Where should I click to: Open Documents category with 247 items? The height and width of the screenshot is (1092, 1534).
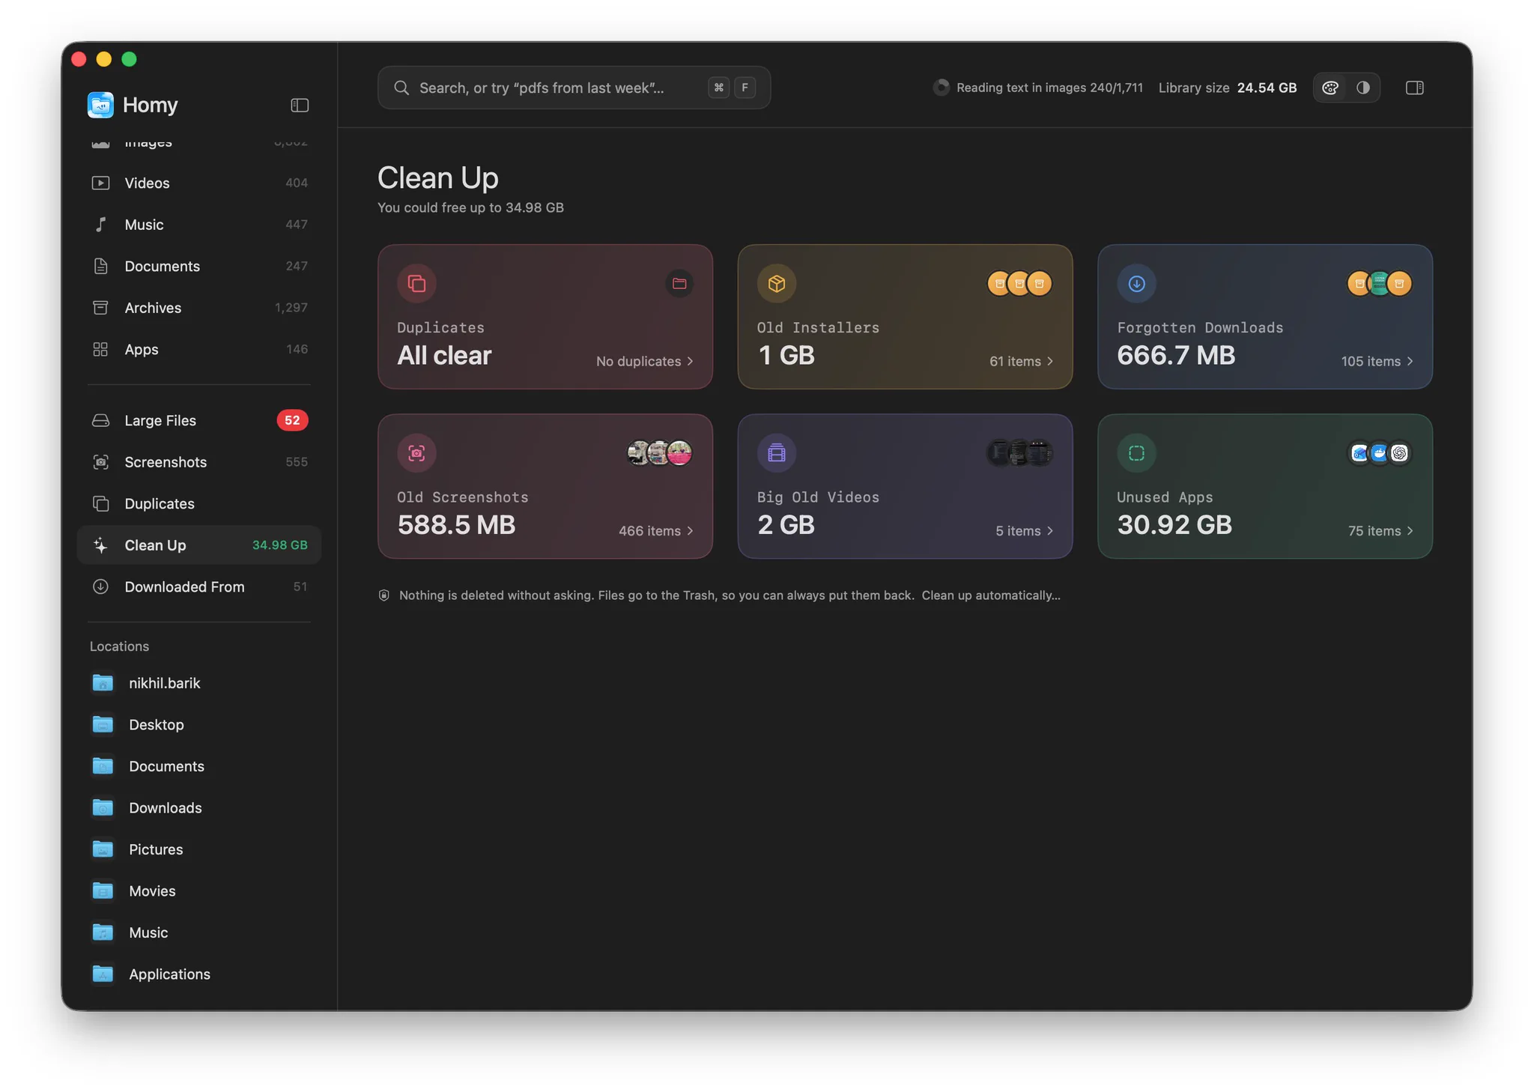(x=199, y=266)
